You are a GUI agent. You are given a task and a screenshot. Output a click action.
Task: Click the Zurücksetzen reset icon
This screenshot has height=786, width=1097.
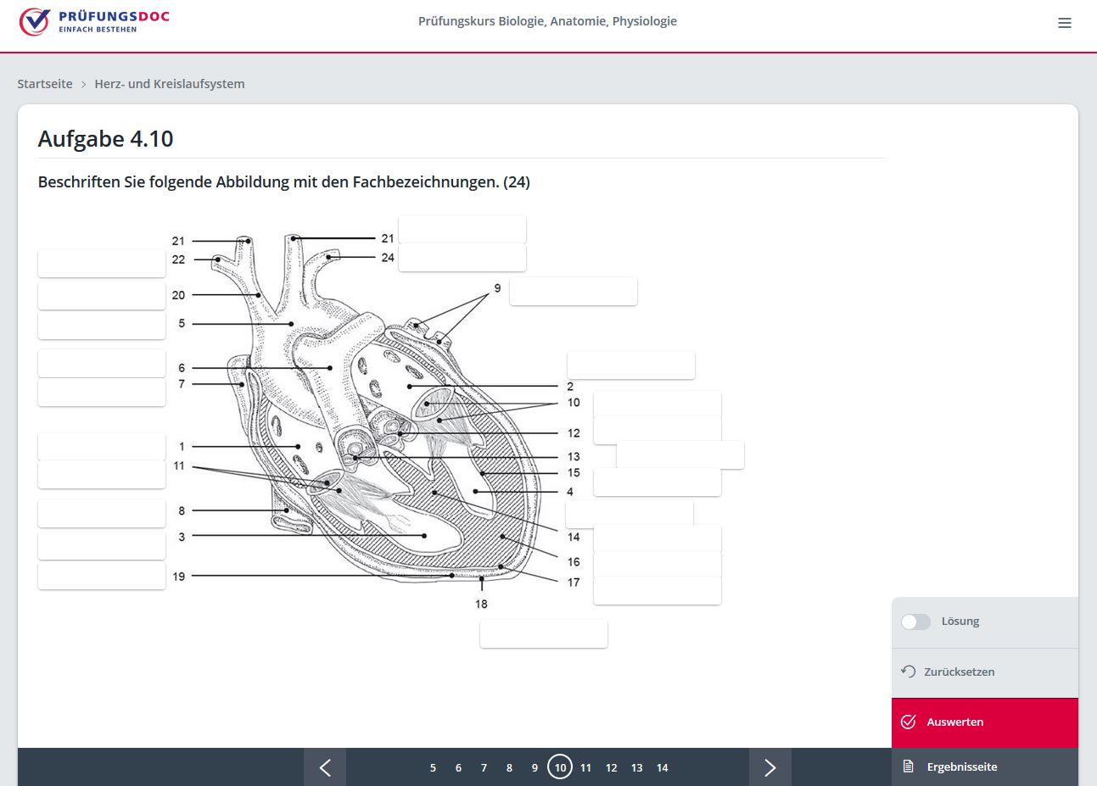pyautogui.click(x=908, y=672)
